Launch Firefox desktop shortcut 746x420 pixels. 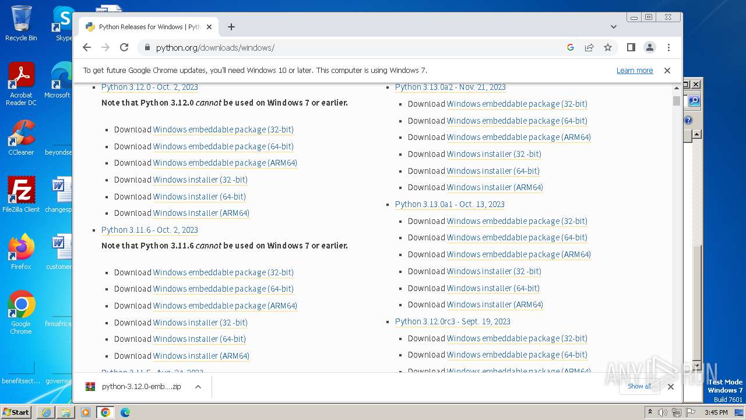click(21, 252)
